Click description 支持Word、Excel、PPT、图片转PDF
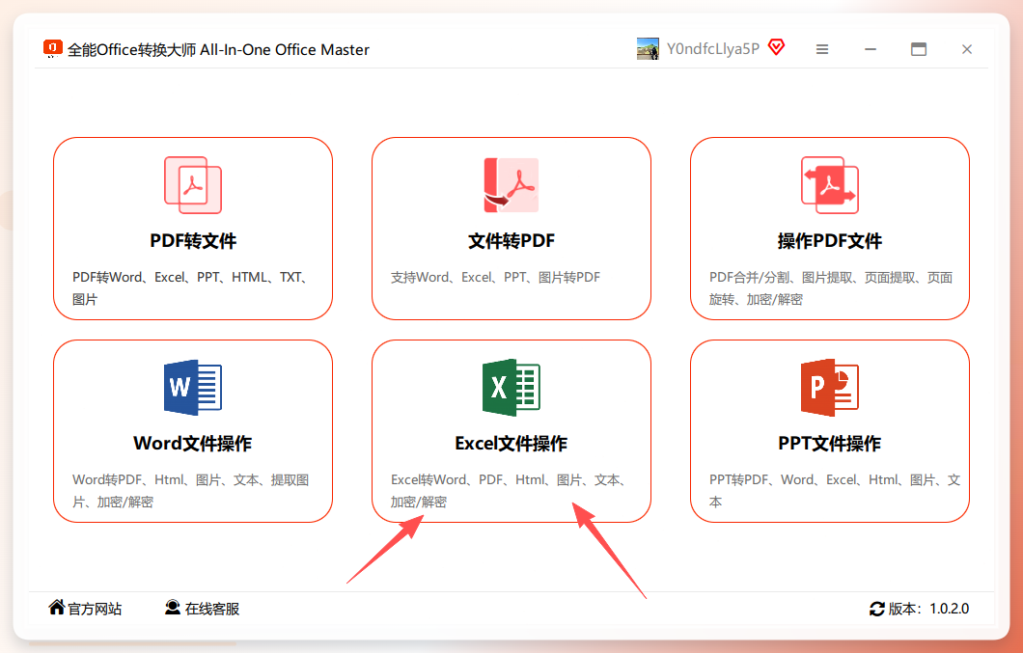Screen dimensions: 1023x653 pyautogui.click(x=495, y=277)
